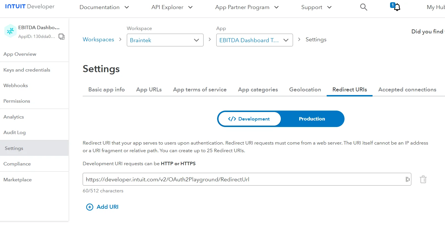Click the Add URI link text
Image resolution: width=445 pixels, height=241 pixels.
click(x=108, y=207)
